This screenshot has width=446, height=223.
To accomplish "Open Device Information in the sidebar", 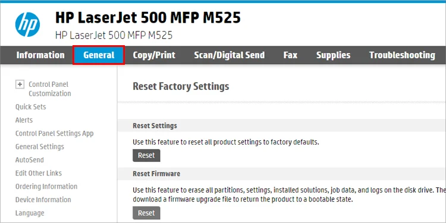I will (x=43, y=200).
